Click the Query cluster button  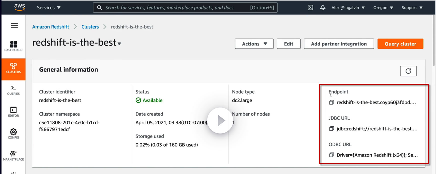click(400, 44)
